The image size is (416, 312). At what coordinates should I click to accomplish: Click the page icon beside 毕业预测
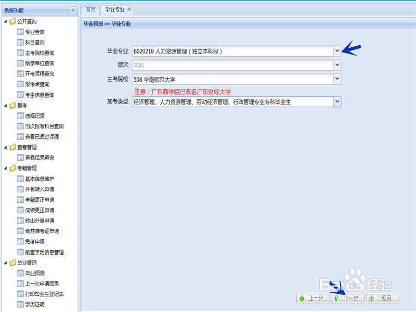click(20, 273)
